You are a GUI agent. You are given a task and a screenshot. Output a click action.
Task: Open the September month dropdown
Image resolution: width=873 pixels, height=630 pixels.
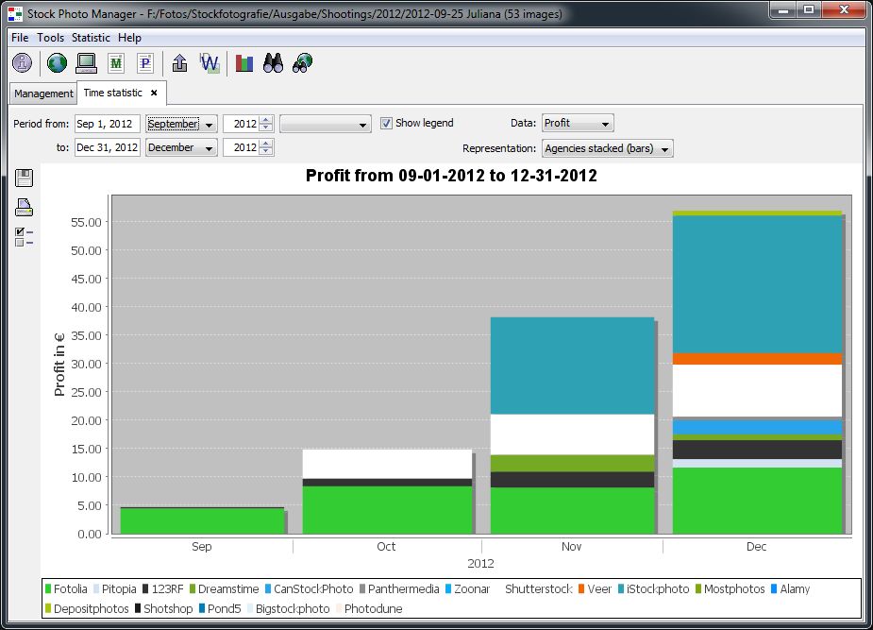click(181, 124)
